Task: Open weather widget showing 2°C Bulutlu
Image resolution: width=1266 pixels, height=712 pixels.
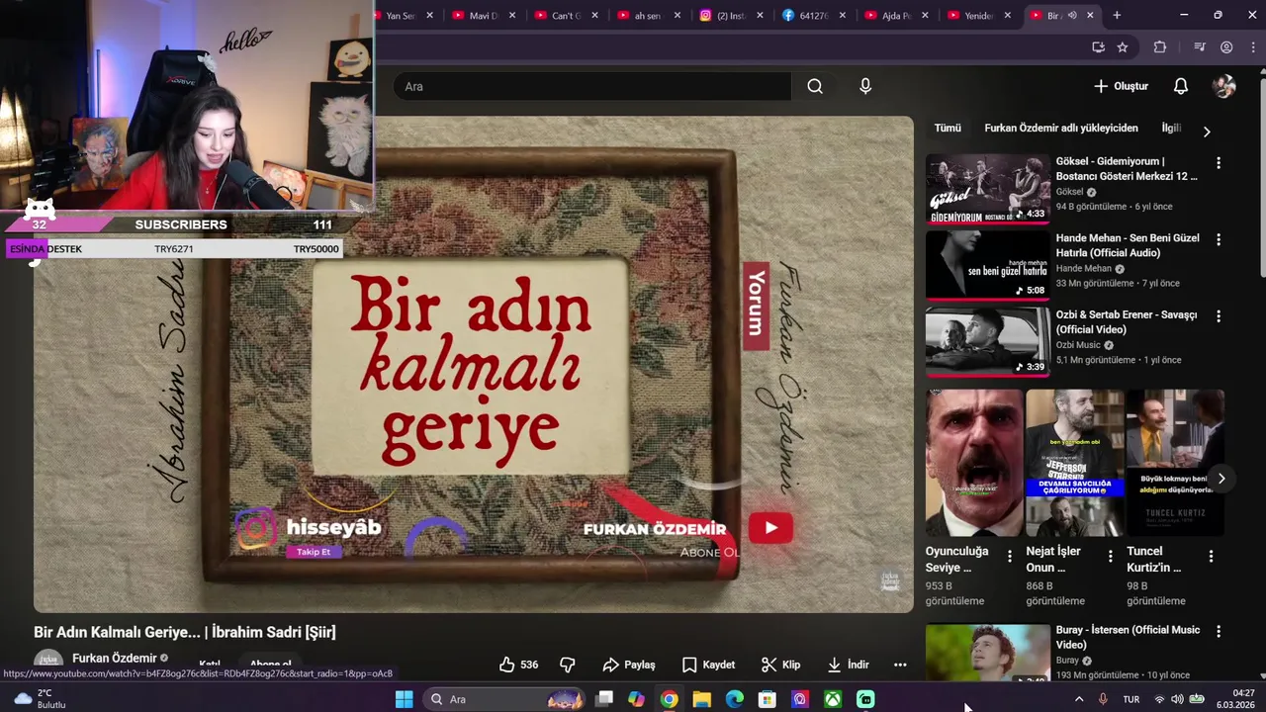Action: (40, 699)
